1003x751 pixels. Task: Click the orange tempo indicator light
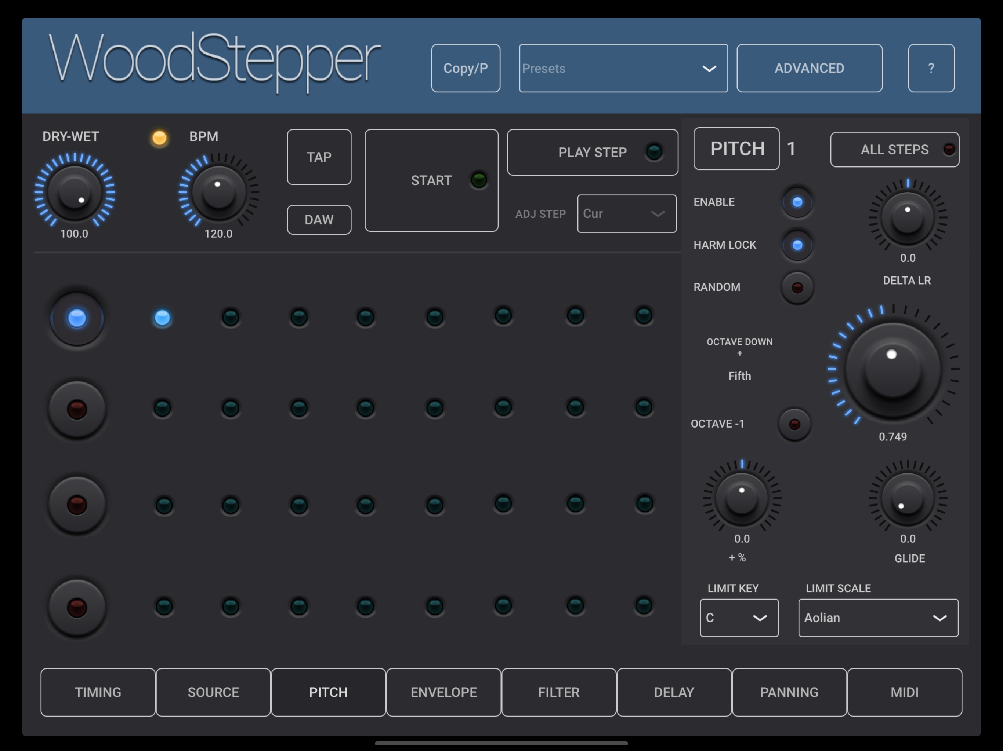[159, 138]
